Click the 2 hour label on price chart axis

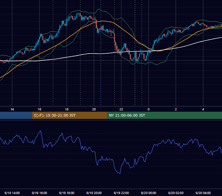point(176,109)
